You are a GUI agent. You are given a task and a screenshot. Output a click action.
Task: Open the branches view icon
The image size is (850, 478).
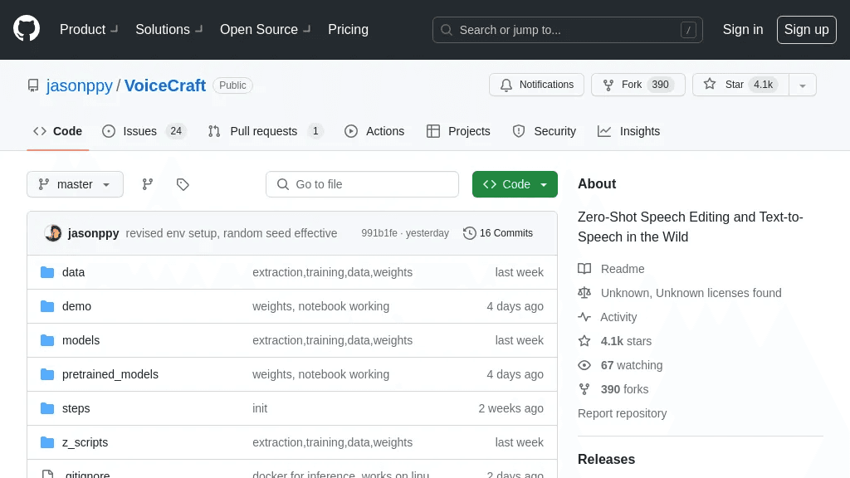pos(148,184)
